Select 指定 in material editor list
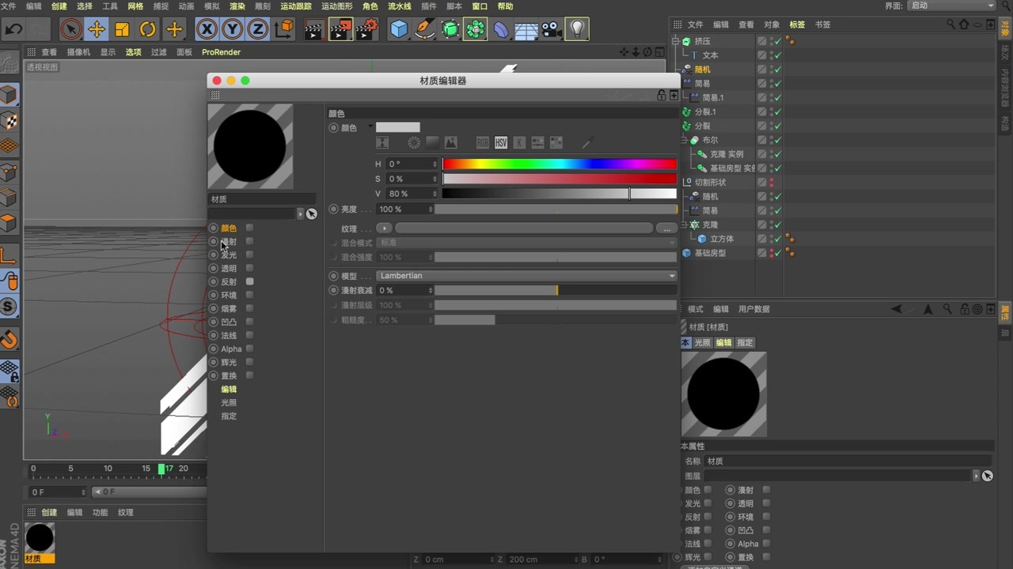This screenshot has width=1013, height=569. [x=229, y=416]
